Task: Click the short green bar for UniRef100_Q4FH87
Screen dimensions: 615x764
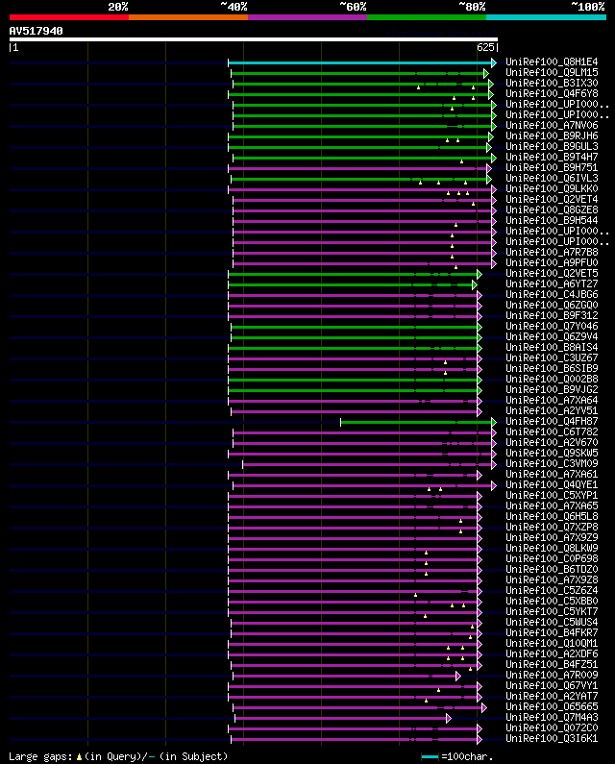Action: click(x=416, y=422)
